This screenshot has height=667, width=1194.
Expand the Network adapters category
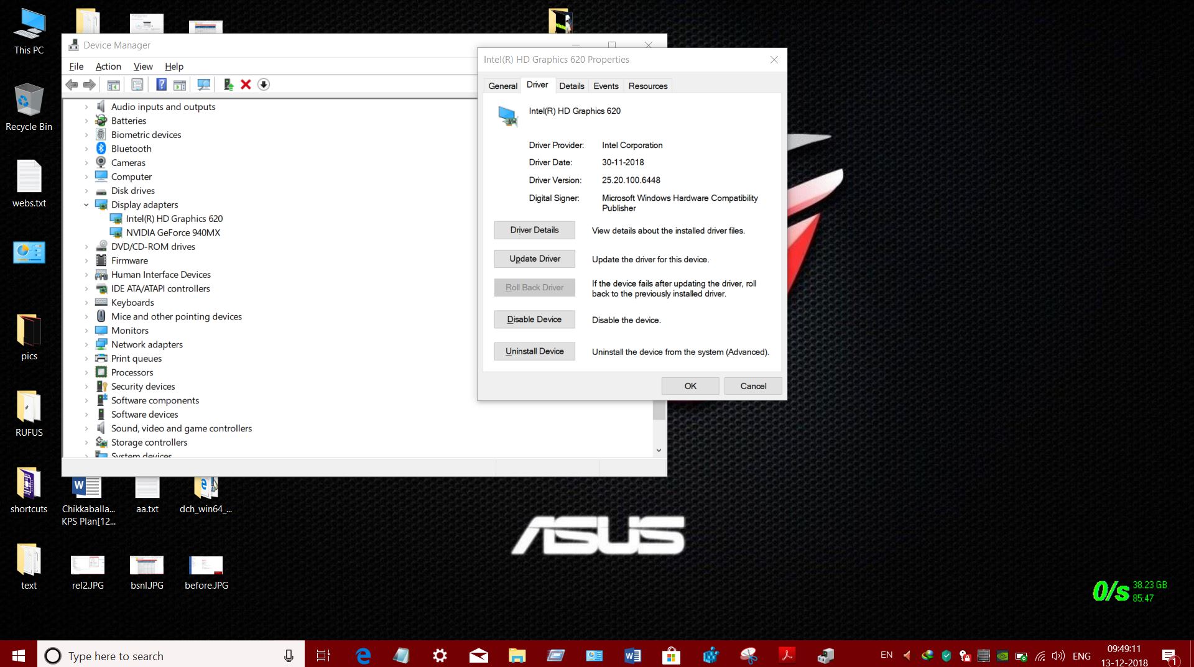[86, 344]
